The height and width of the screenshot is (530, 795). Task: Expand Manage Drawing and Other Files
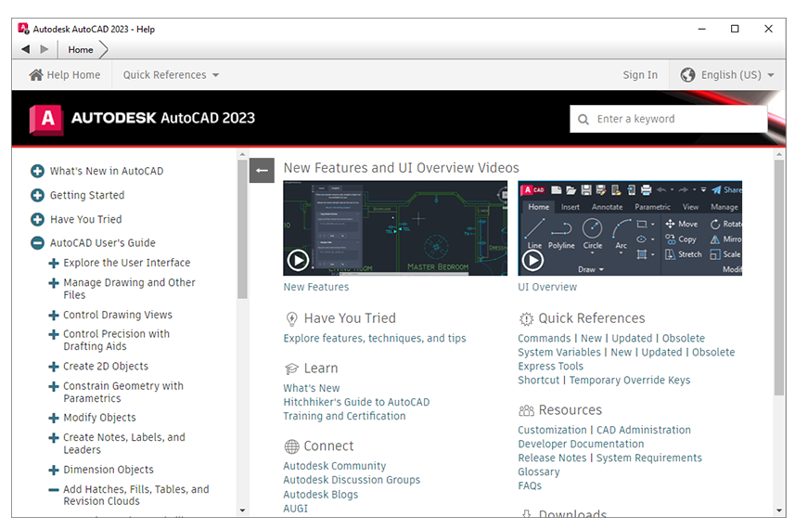54,282
